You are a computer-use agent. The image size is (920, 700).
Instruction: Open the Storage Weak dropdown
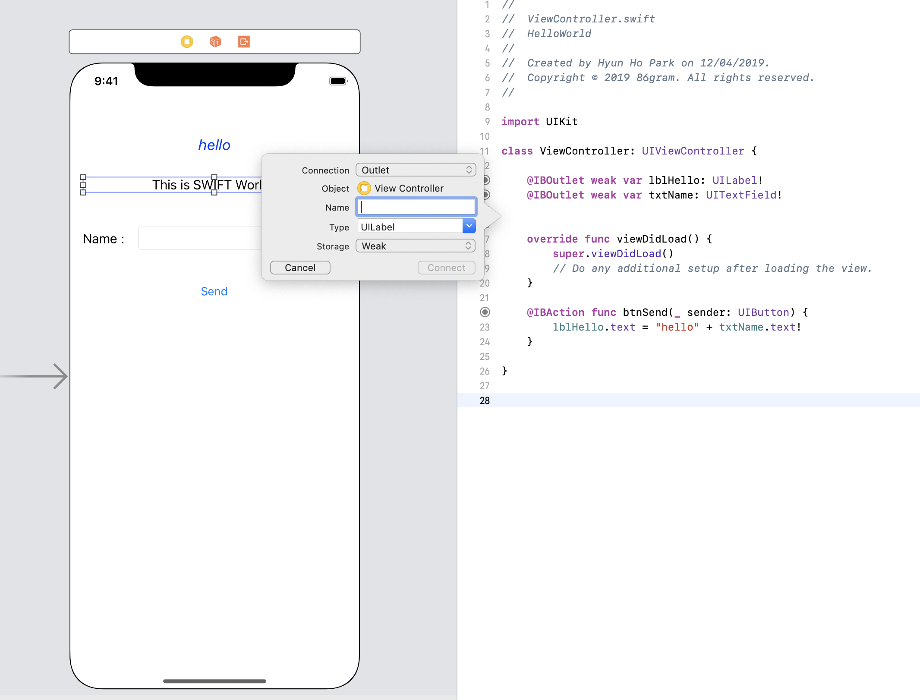[416, 246]
